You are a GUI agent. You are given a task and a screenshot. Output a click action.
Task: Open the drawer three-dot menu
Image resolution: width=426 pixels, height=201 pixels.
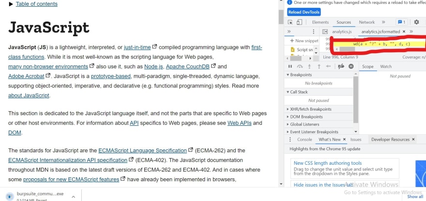click(290, 140)
